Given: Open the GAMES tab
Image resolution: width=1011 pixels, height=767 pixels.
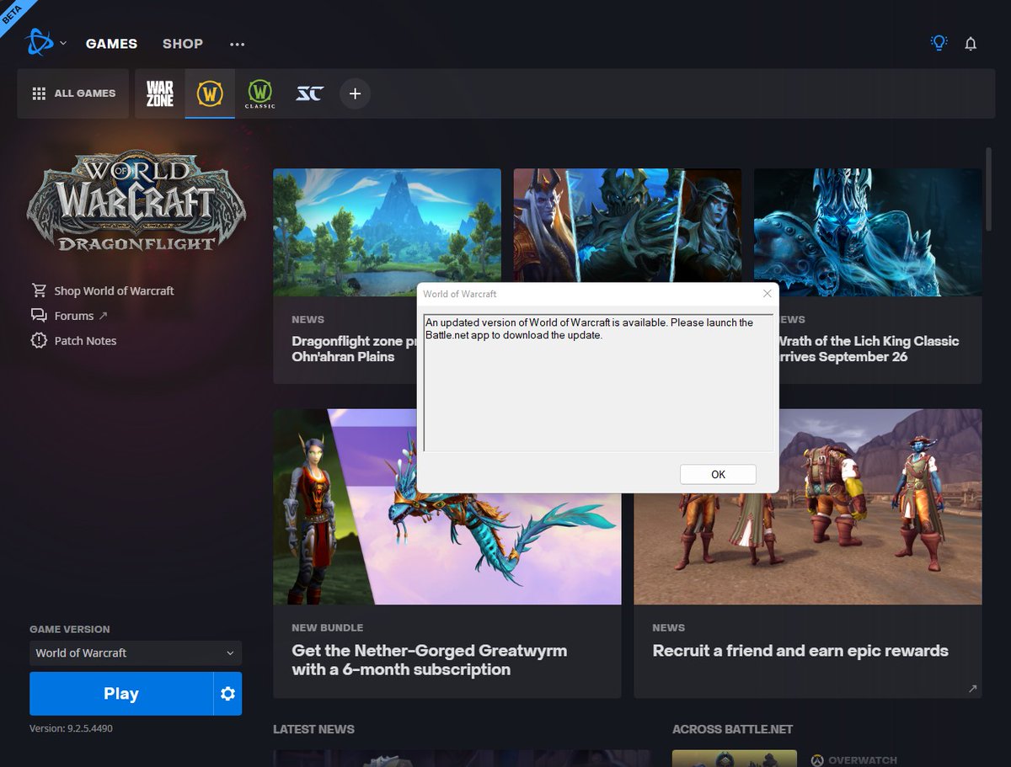Looking at the screenshot, I should (x=111, y=43).
